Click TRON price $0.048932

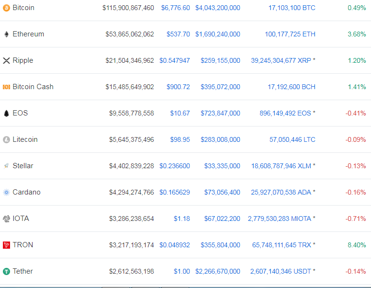click(175, 245)
